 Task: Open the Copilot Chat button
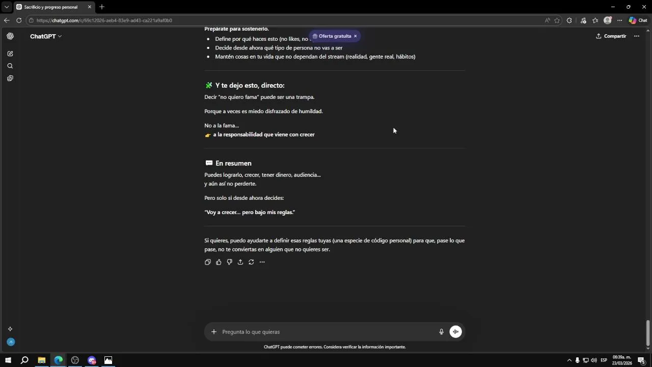point(638,20)
